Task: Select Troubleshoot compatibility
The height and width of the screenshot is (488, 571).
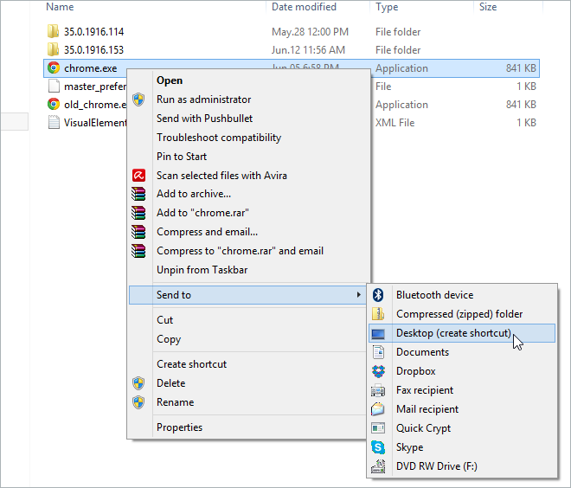Action: click(x=250, y=138)
